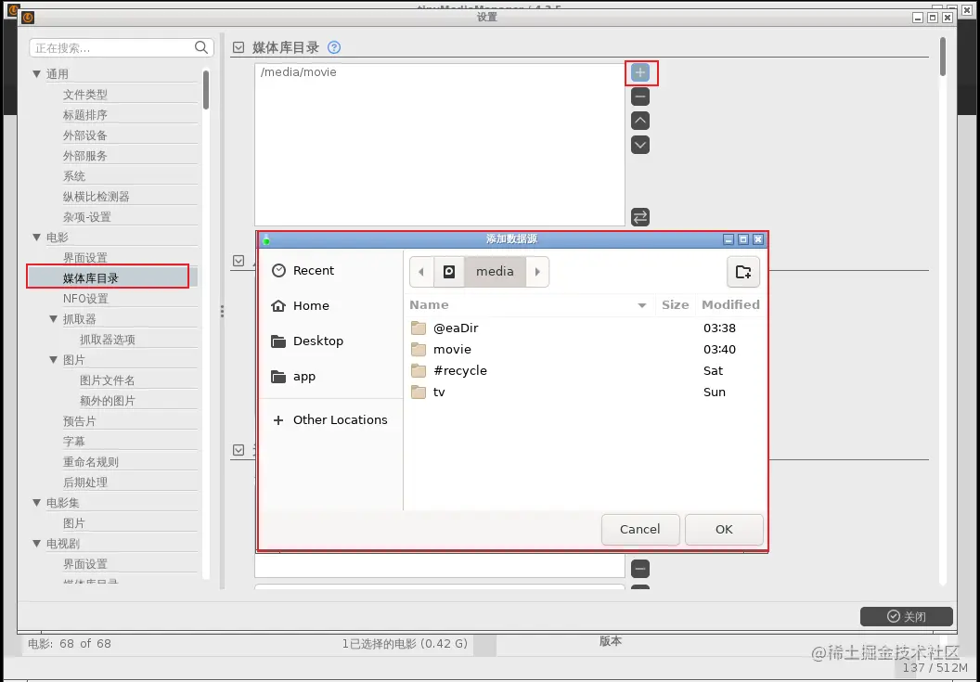Open 杂项-设置 page
The image size is (980, 682).
(x=87, y=217)
